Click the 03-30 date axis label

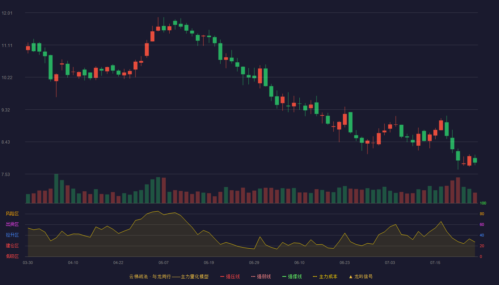(28, 263)
